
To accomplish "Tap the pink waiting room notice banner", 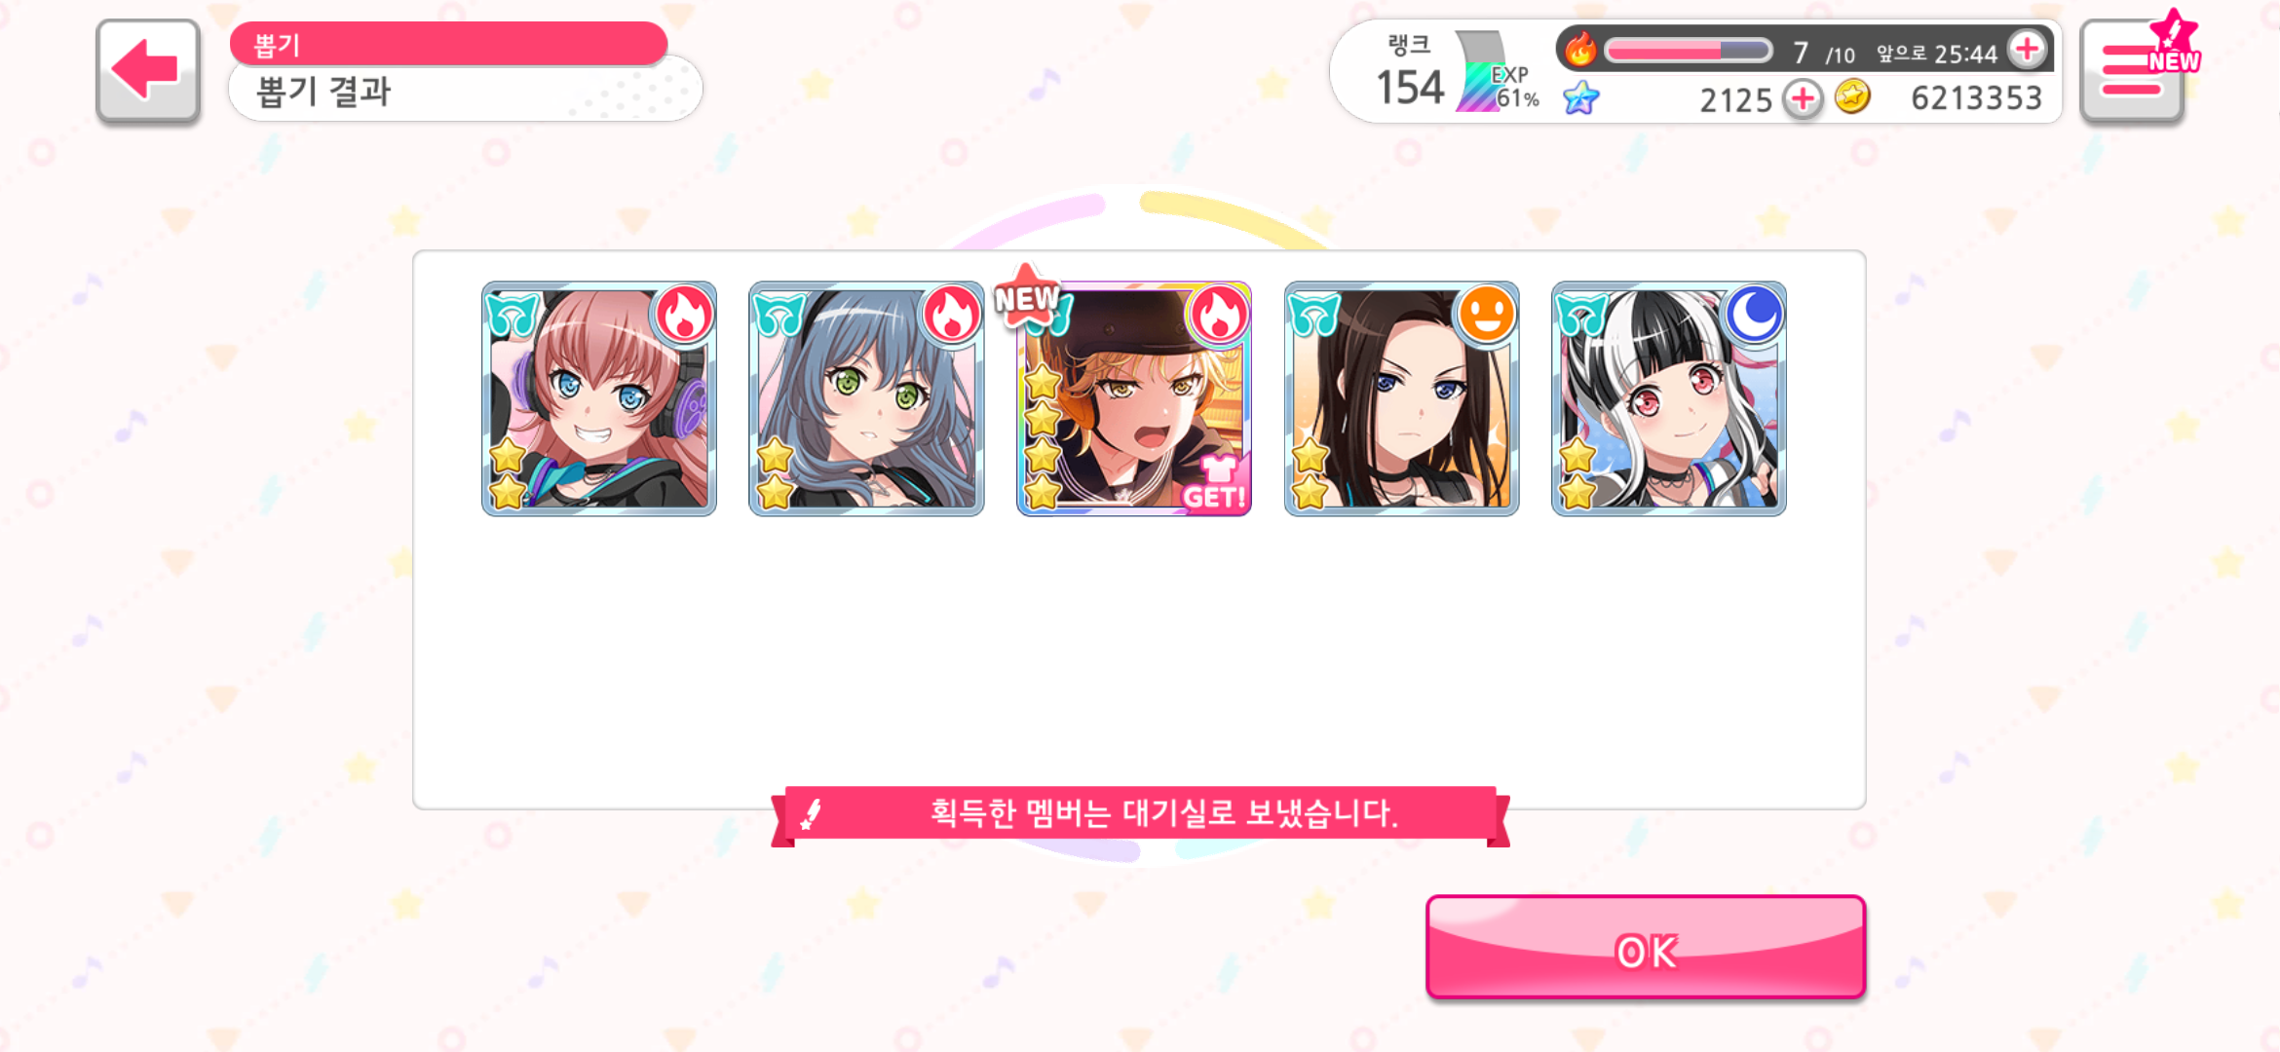I will [x=1140, y=814].
